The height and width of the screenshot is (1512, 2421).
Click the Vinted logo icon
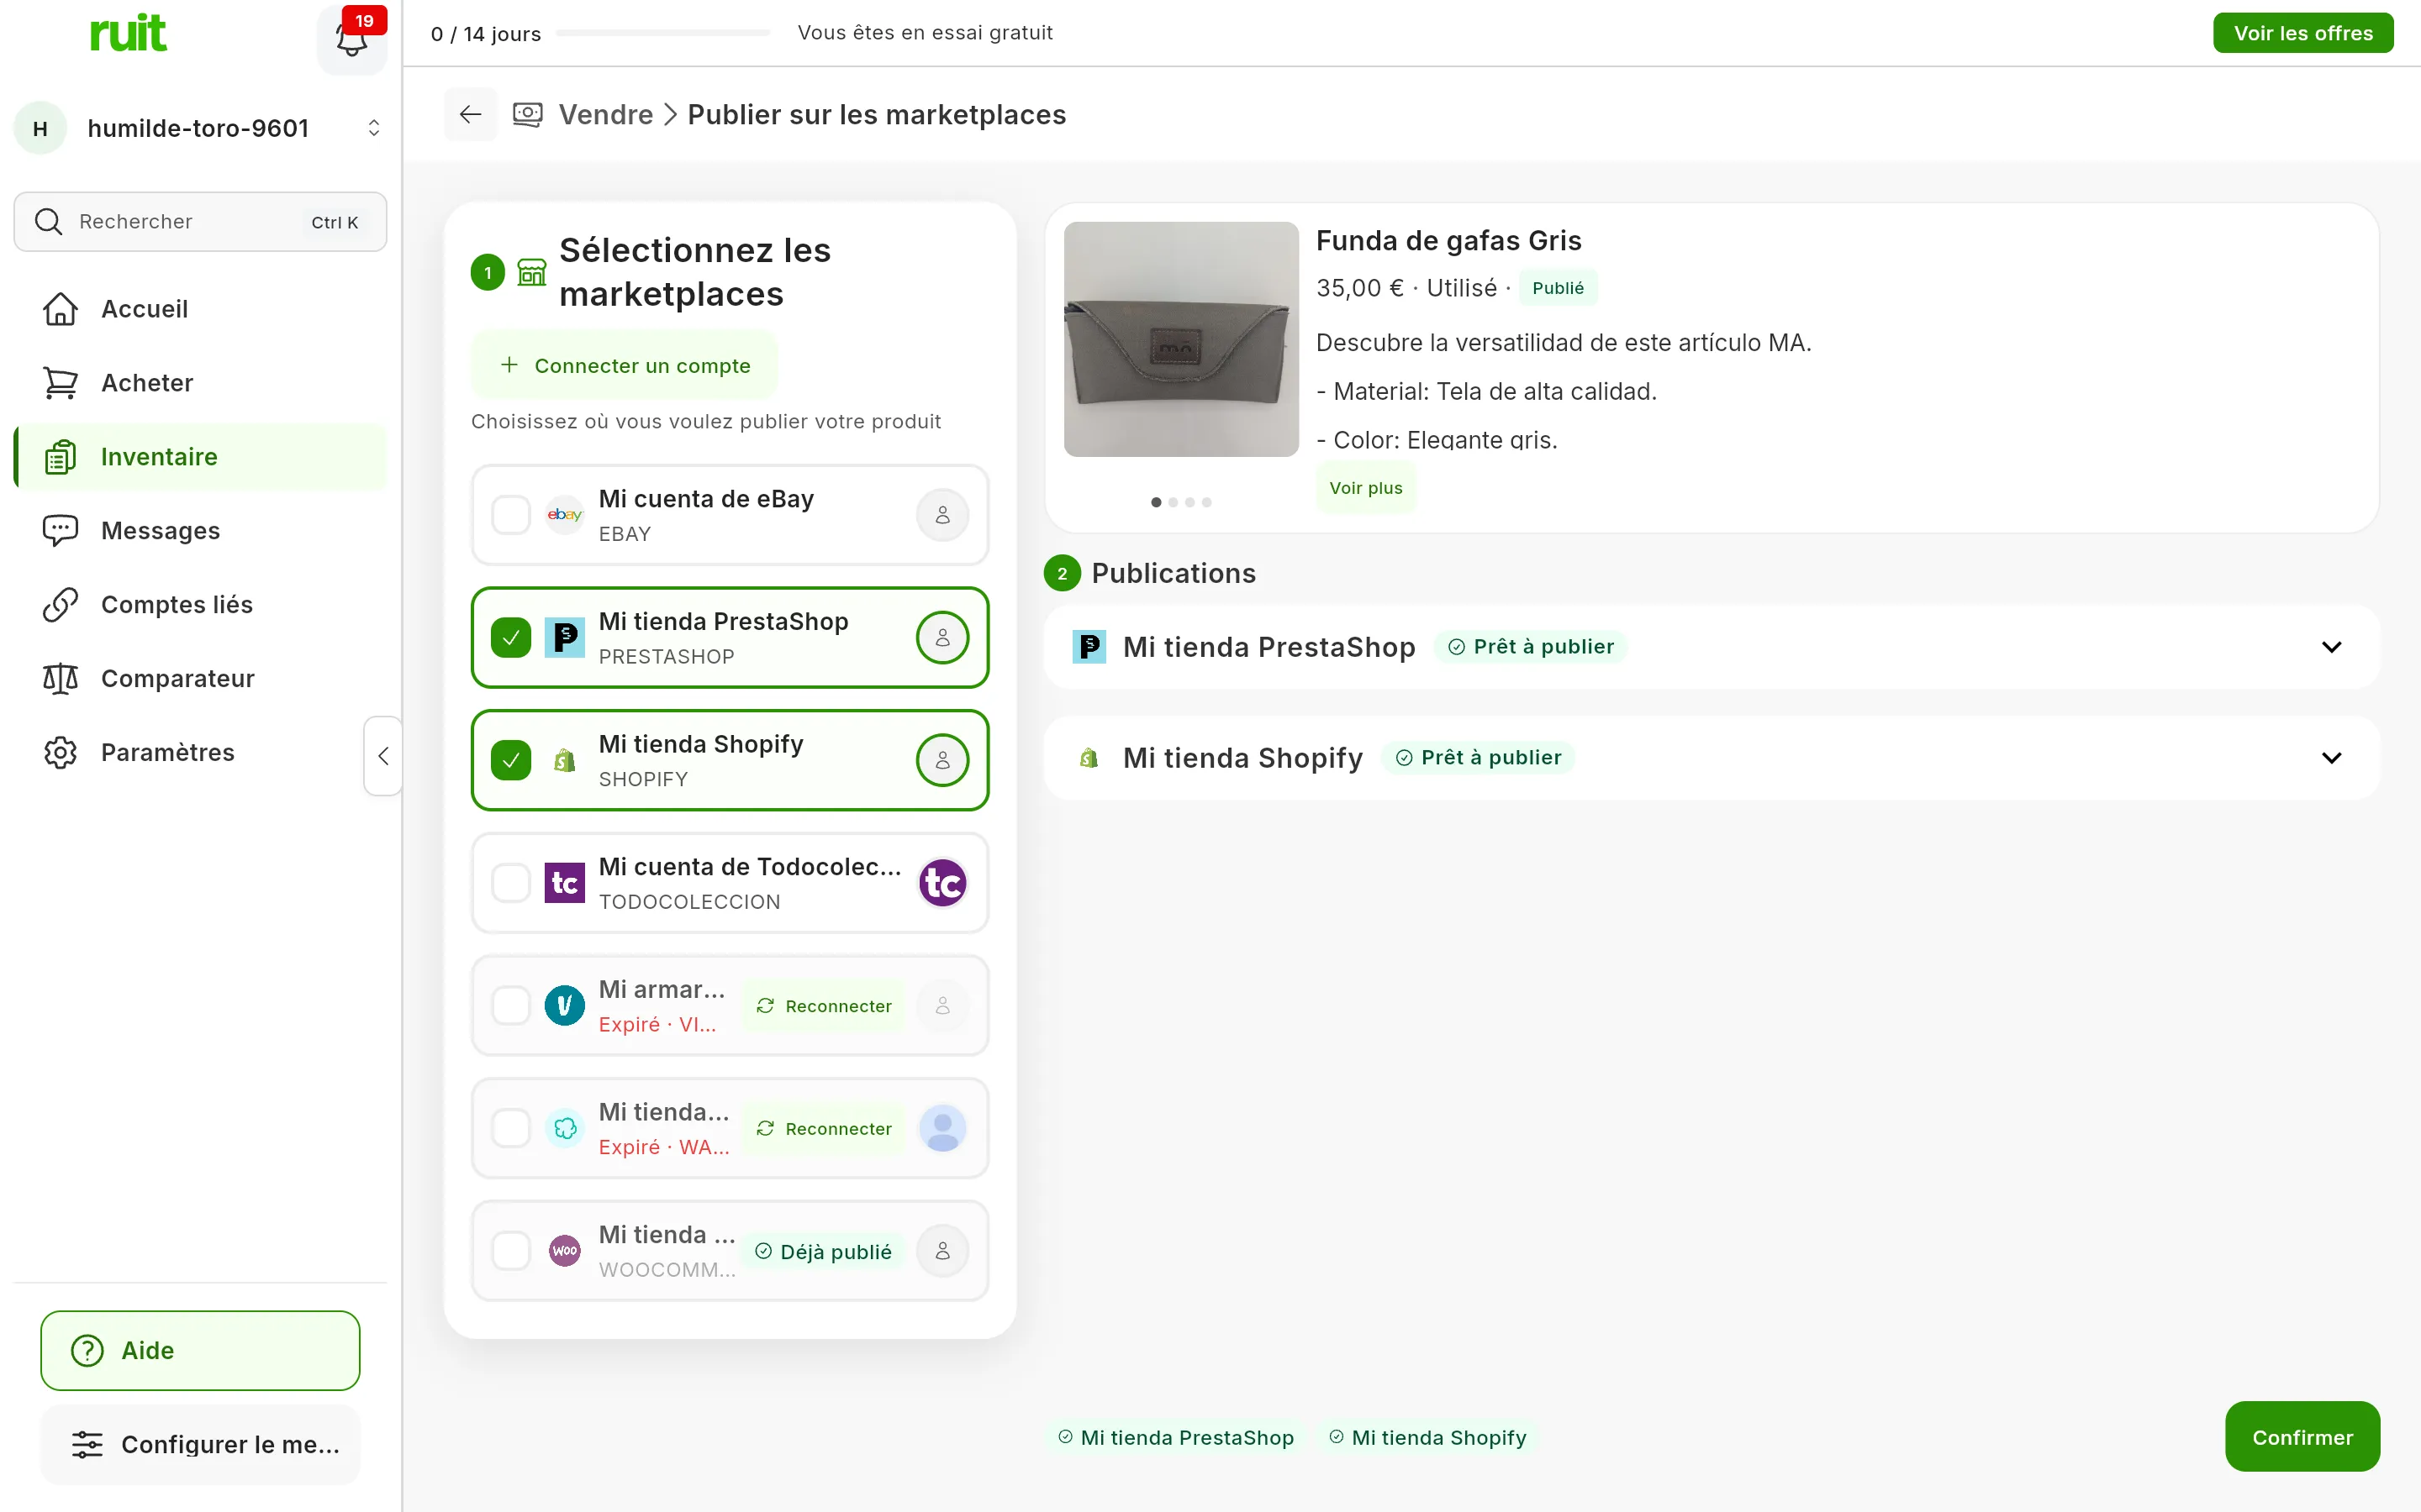pyautogui.click(x=564, y=1005)
